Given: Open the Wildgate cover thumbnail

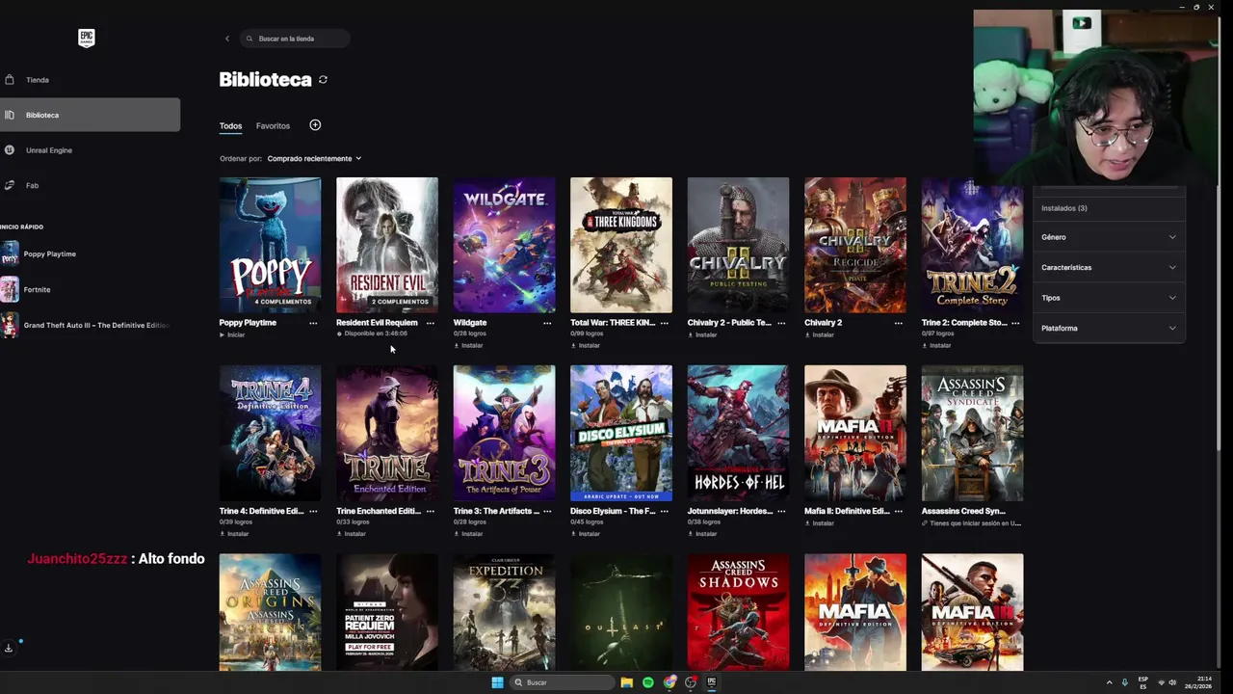Looking at the screenshot, I should click(504, 245).
